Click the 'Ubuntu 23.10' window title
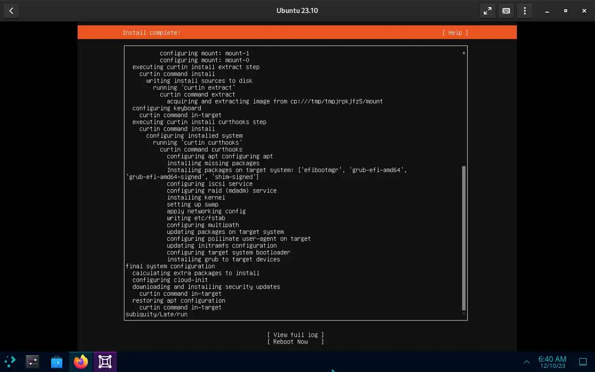Image resolution: width=595 pixels, height=372 pixels. coord(297,11)
